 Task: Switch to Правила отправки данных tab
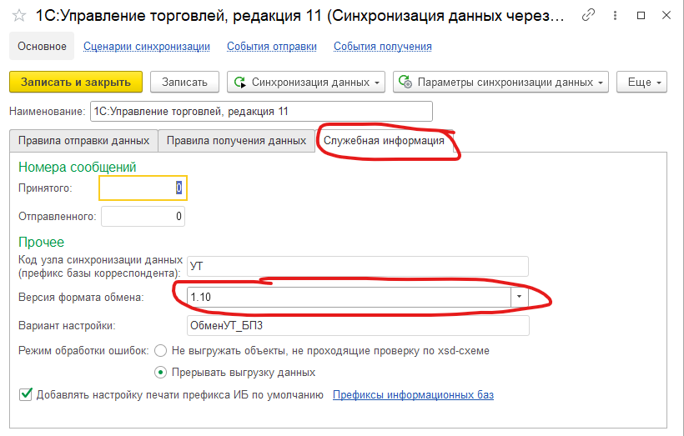tap(83, 141)
